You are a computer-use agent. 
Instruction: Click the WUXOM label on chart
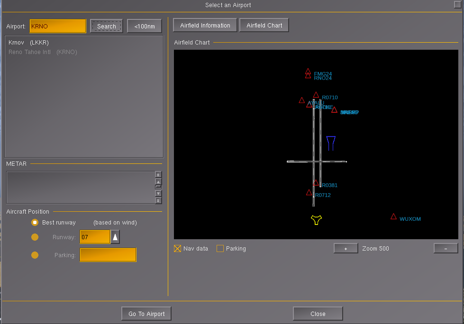pyautogui.click(x=410, y=219)
